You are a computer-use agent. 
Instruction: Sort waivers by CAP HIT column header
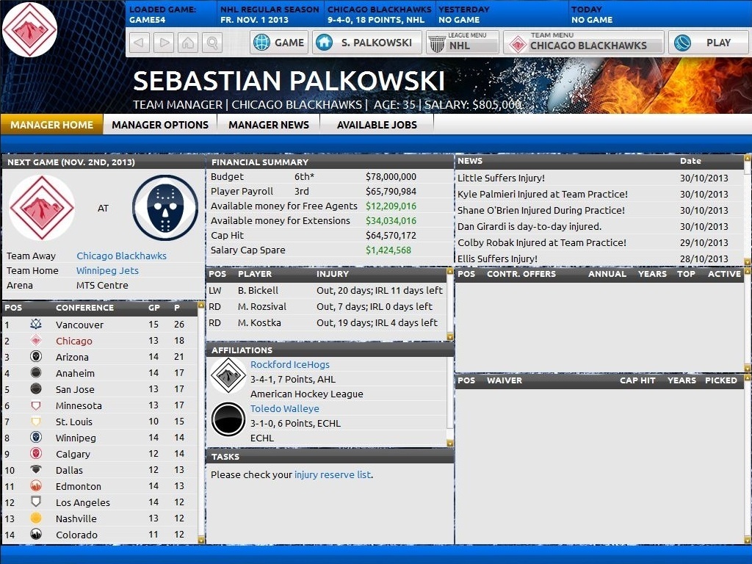(637, 380)
